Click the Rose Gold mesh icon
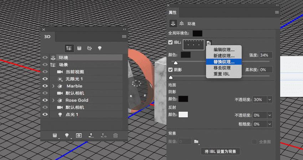 click(60, 100)
